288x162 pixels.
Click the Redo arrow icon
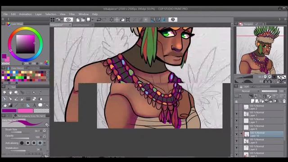(x=104, y=20)
